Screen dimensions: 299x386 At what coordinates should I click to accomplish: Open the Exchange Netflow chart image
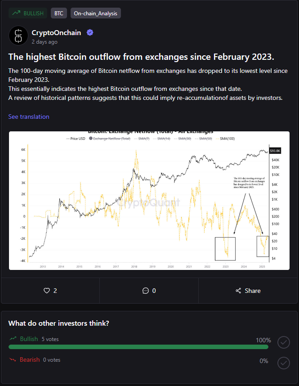pos(149,201)
